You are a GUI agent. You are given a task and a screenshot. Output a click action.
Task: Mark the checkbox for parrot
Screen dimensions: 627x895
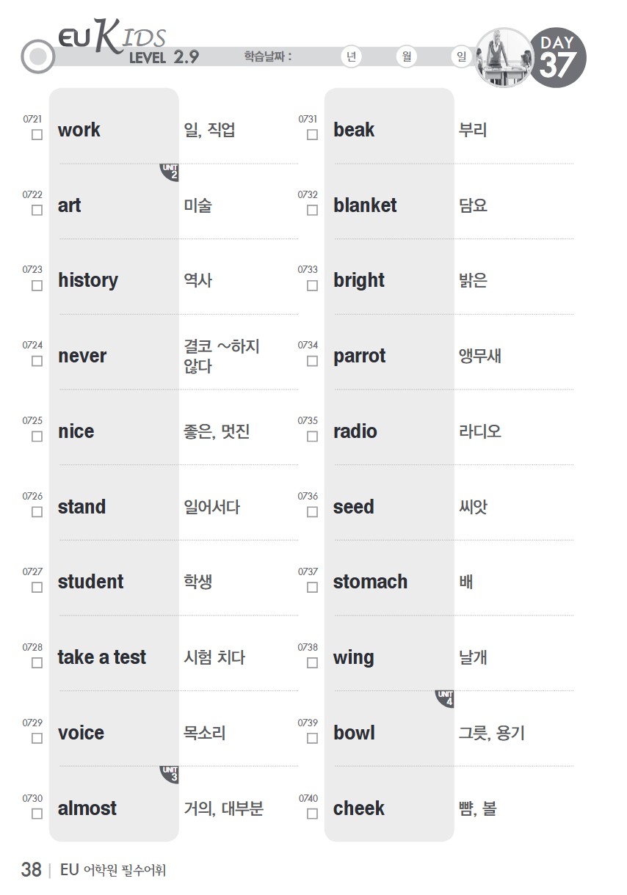[312, 361]
